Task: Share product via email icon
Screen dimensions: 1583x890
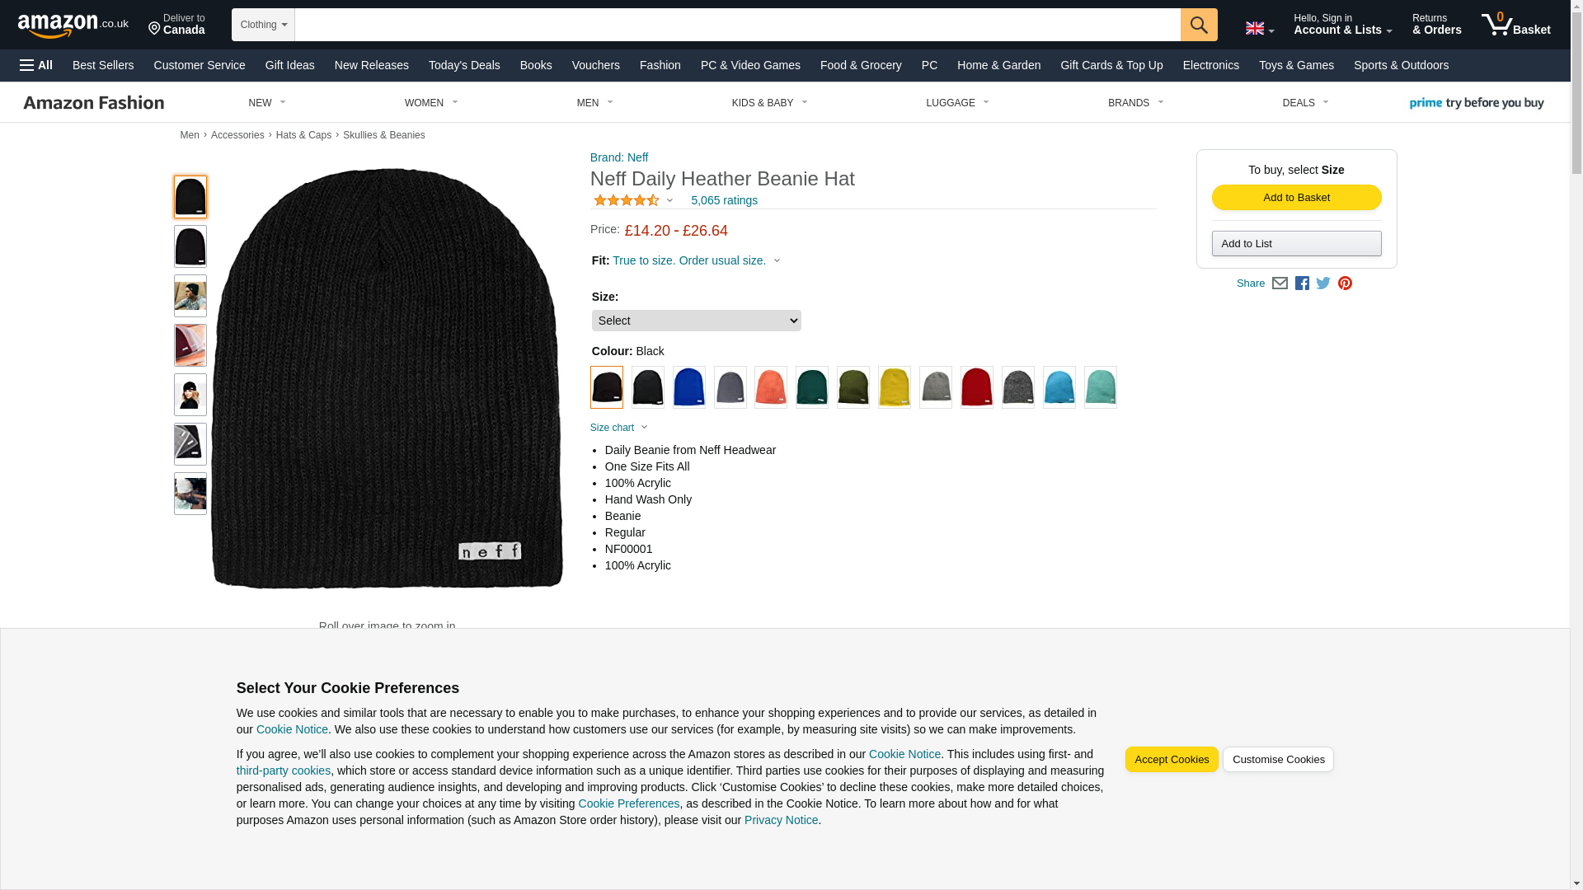Action: click(x=1279, y=283)
